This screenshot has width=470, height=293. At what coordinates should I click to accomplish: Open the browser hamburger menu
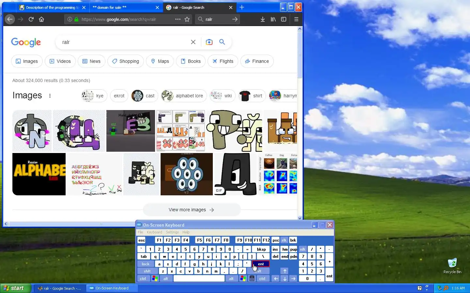point(296,19)
